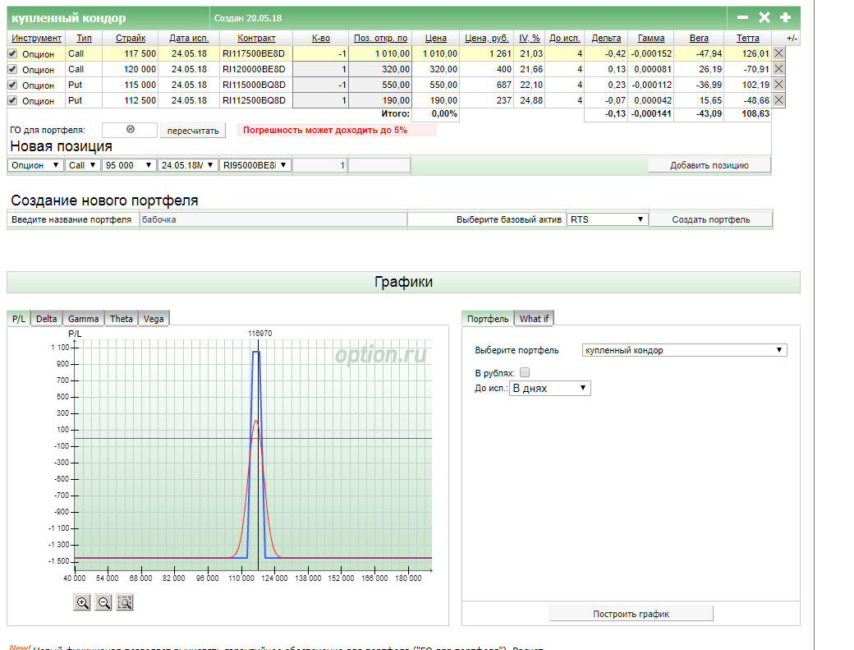Expand the base asset dropdown set to RTS

607,219
